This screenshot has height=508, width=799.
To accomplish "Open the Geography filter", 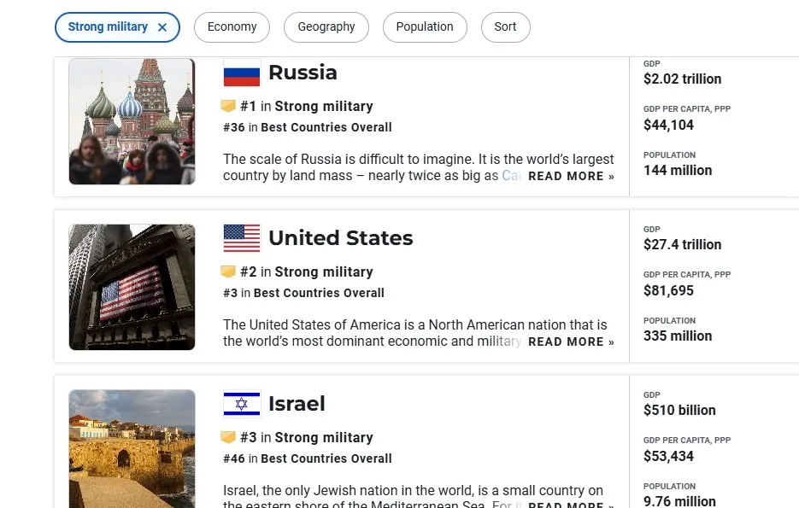I will point(326,26).
